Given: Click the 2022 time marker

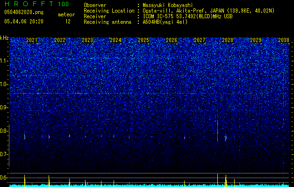Looking at the screenshot, I should pos(60,40).
